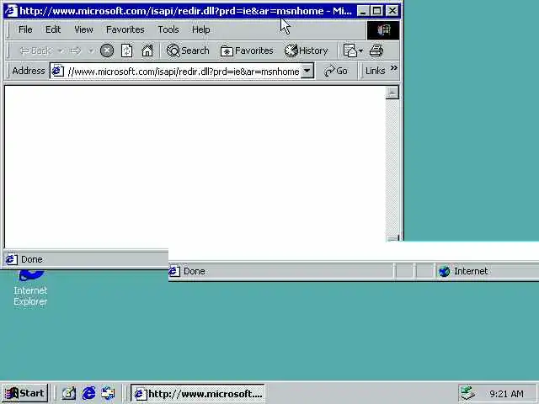The width and height of the screenshot is (539, 404).
Task: Stop page loading with the Stop icon
Action: point(107,50)
